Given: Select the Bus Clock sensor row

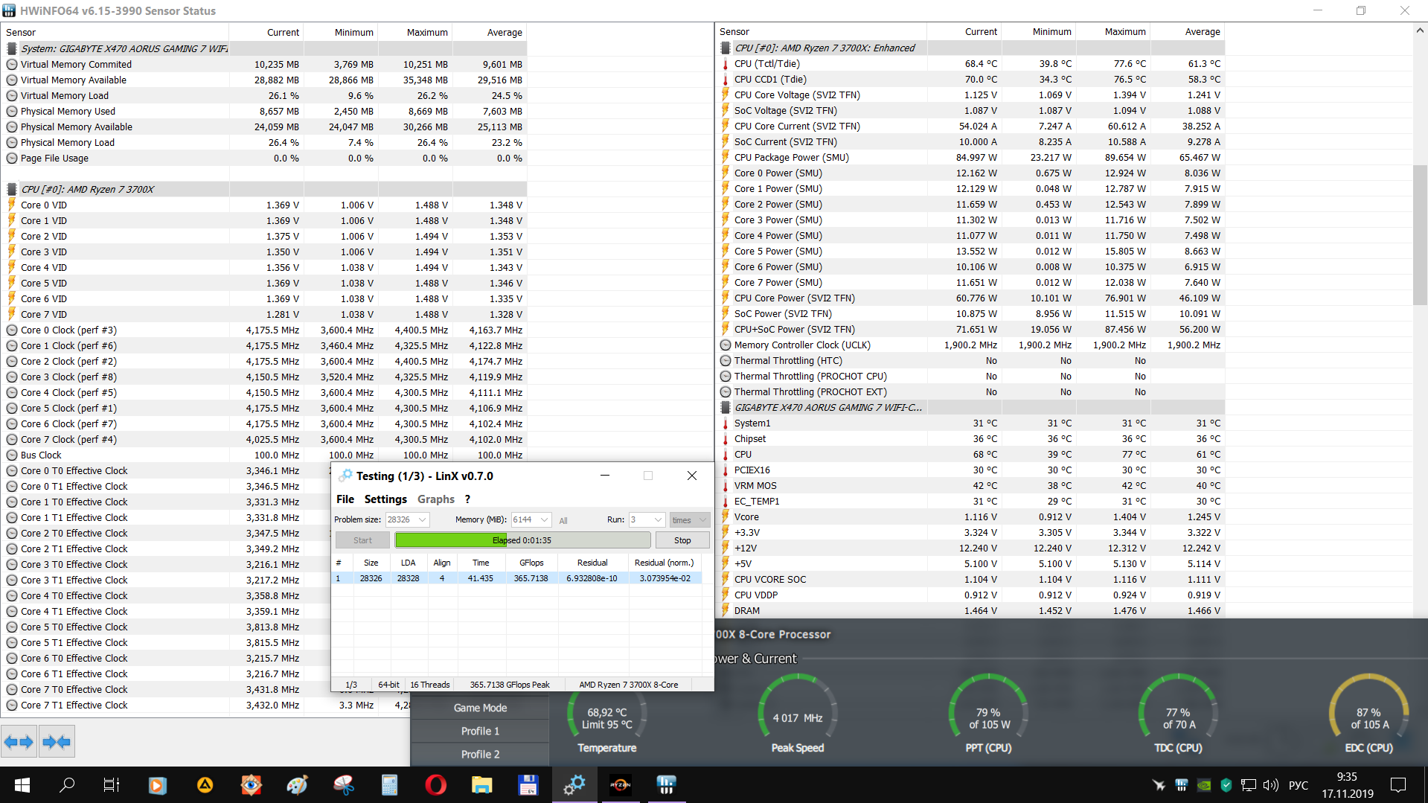Looking at the screenshot, I should pos(265,455).
